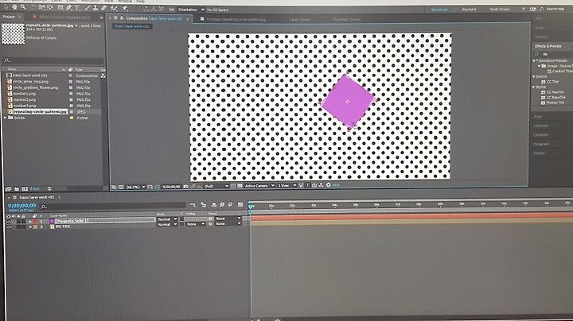Open Composition Mini-Flowchart in timeline
Image resolution: width=573 pixels, height=321 pixels.
pyautogui.click(x=193, y=205)
